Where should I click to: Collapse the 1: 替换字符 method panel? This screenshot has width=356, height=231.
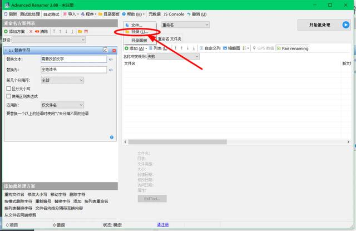pos(6,50)
